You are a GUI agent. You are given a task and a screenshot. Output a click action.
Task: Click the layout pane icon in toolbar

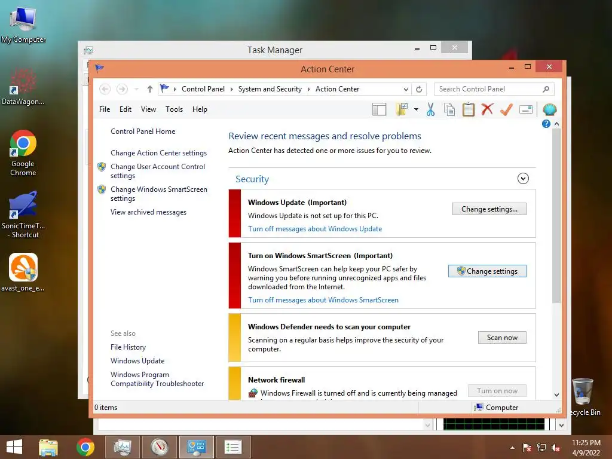379,110
